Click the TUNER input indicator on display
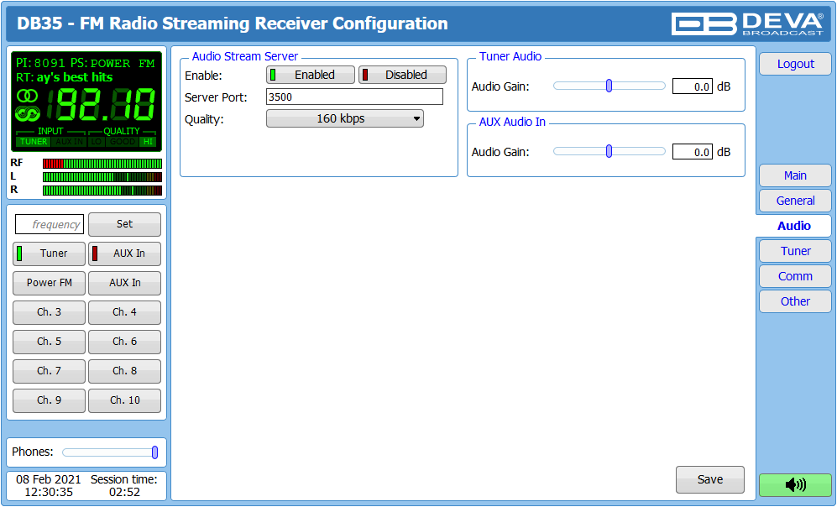 click(34, 142)
